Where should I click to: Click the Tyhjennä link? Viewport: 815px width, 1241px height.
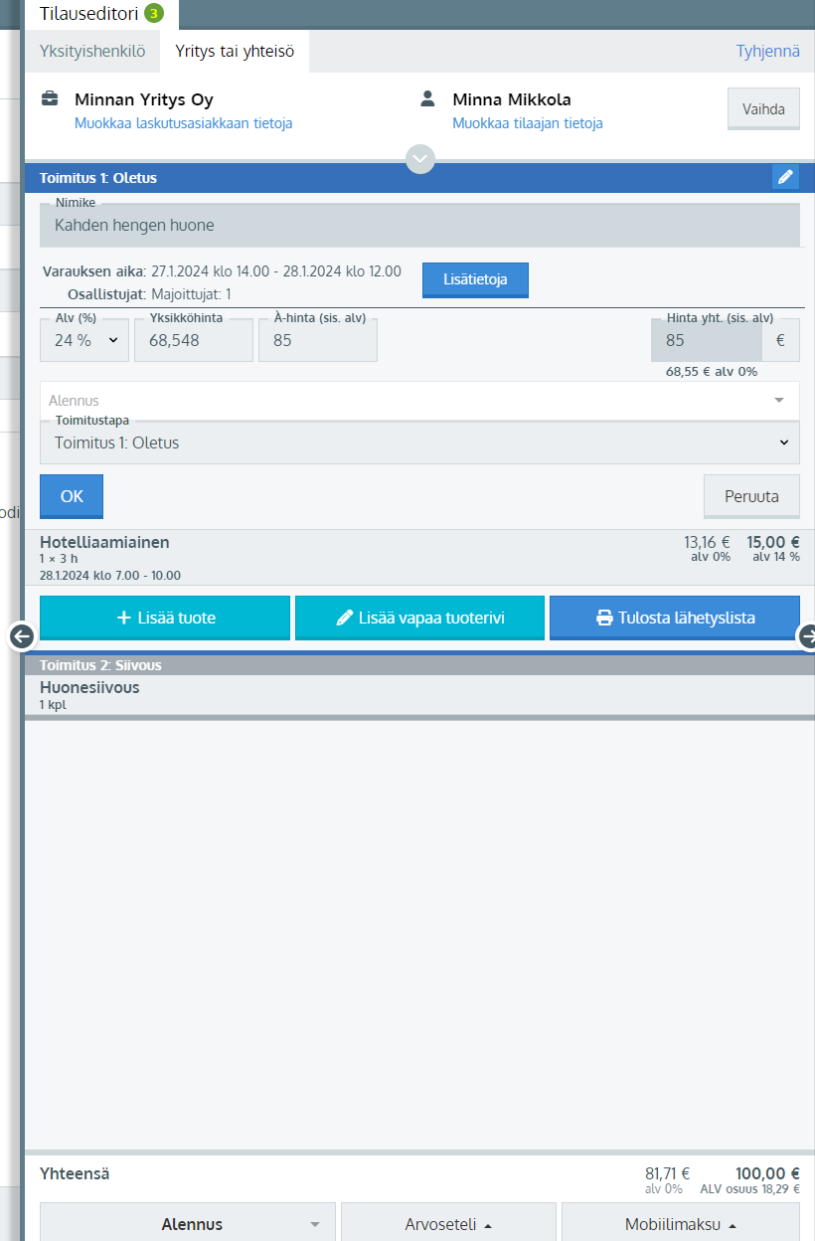point(767,51)
